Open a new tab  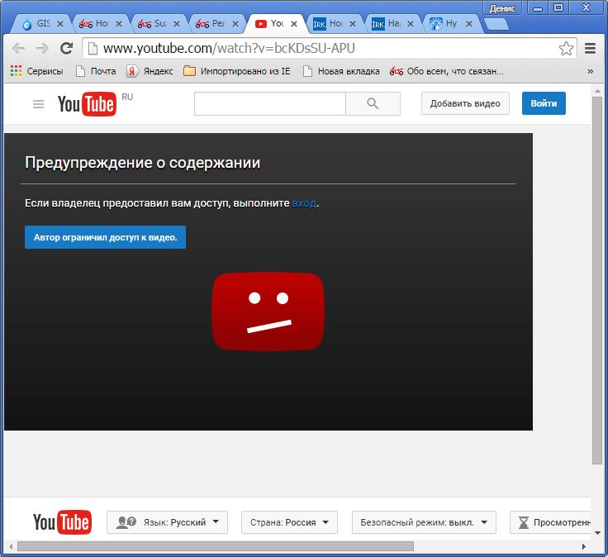(x=496, y=25)
